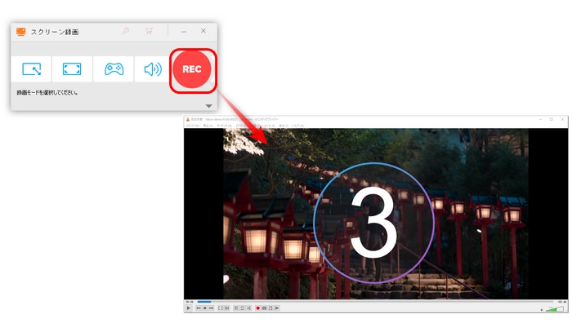Adjust the VLC volume slider
Image resolution: width=572 pixels, height=332 pixels.
coord(554,309)
